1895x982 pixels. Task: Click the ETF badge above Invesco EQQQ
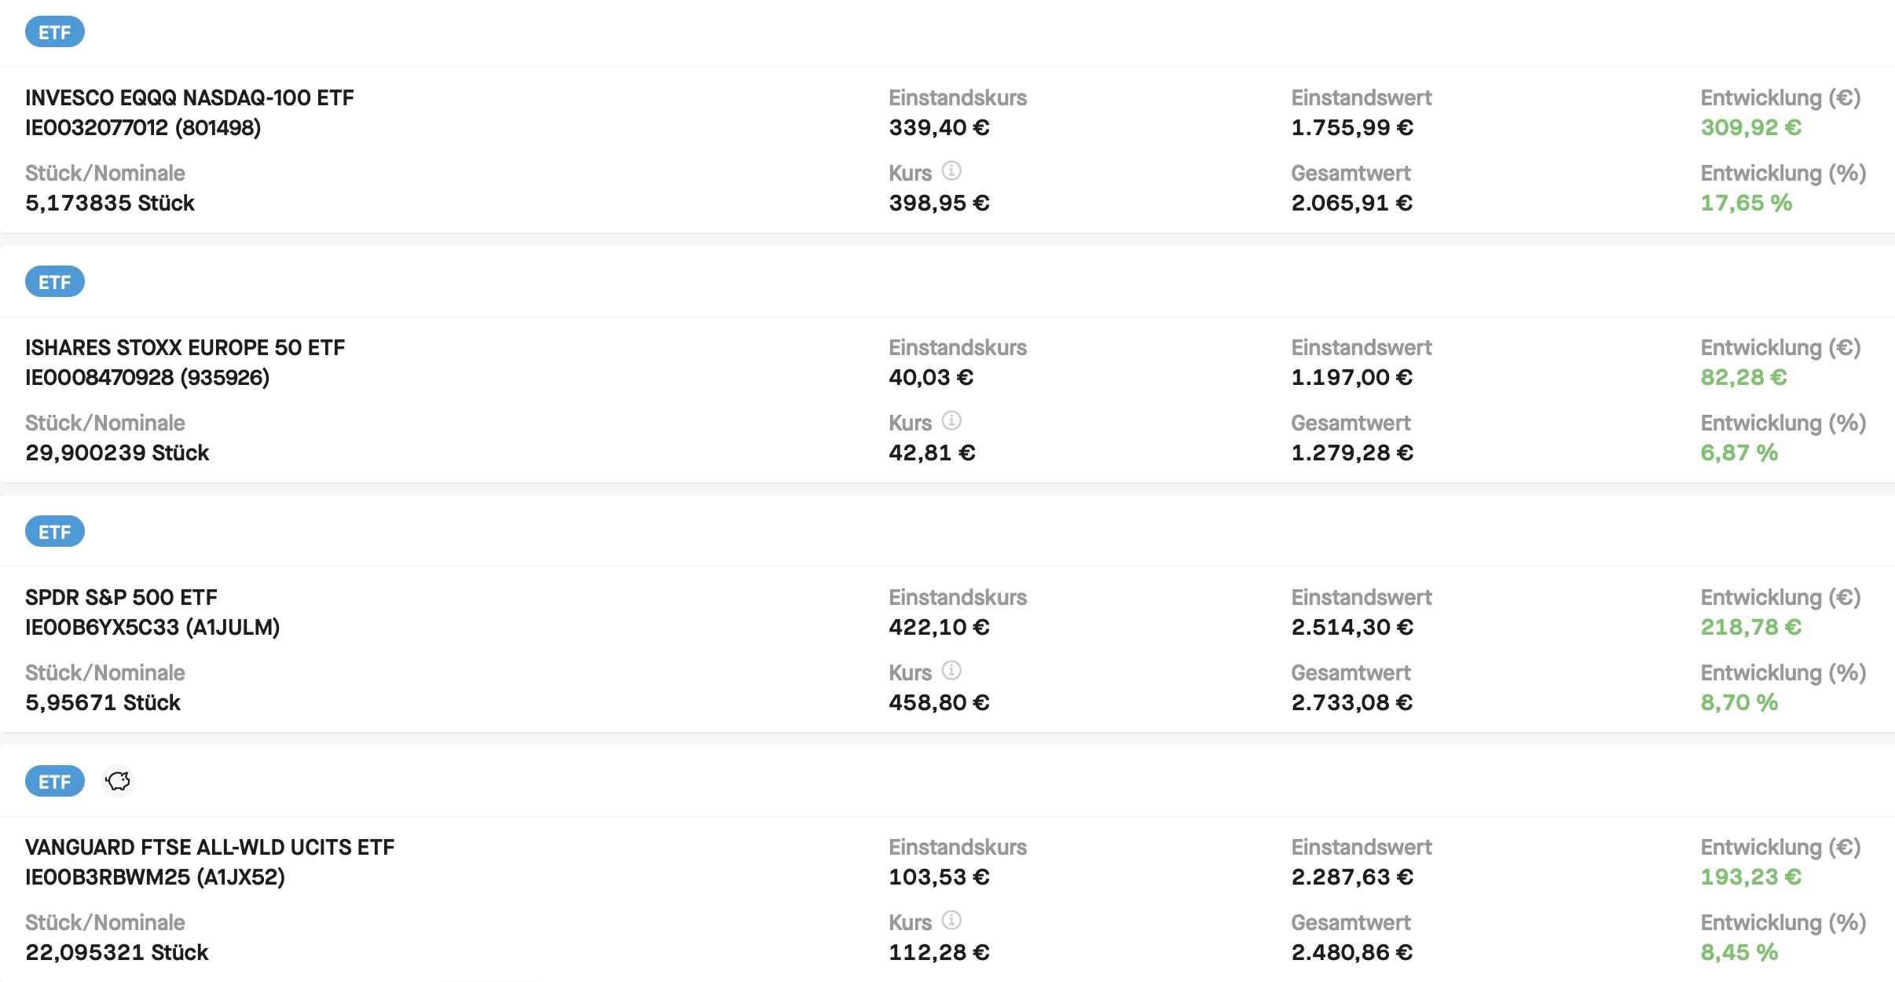tap(55, 32)
